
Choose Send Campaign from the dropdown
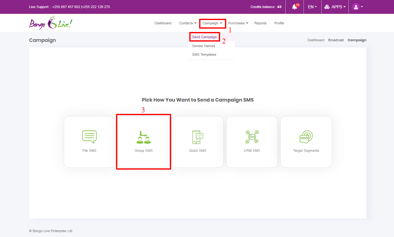click(x=204, y=37)
